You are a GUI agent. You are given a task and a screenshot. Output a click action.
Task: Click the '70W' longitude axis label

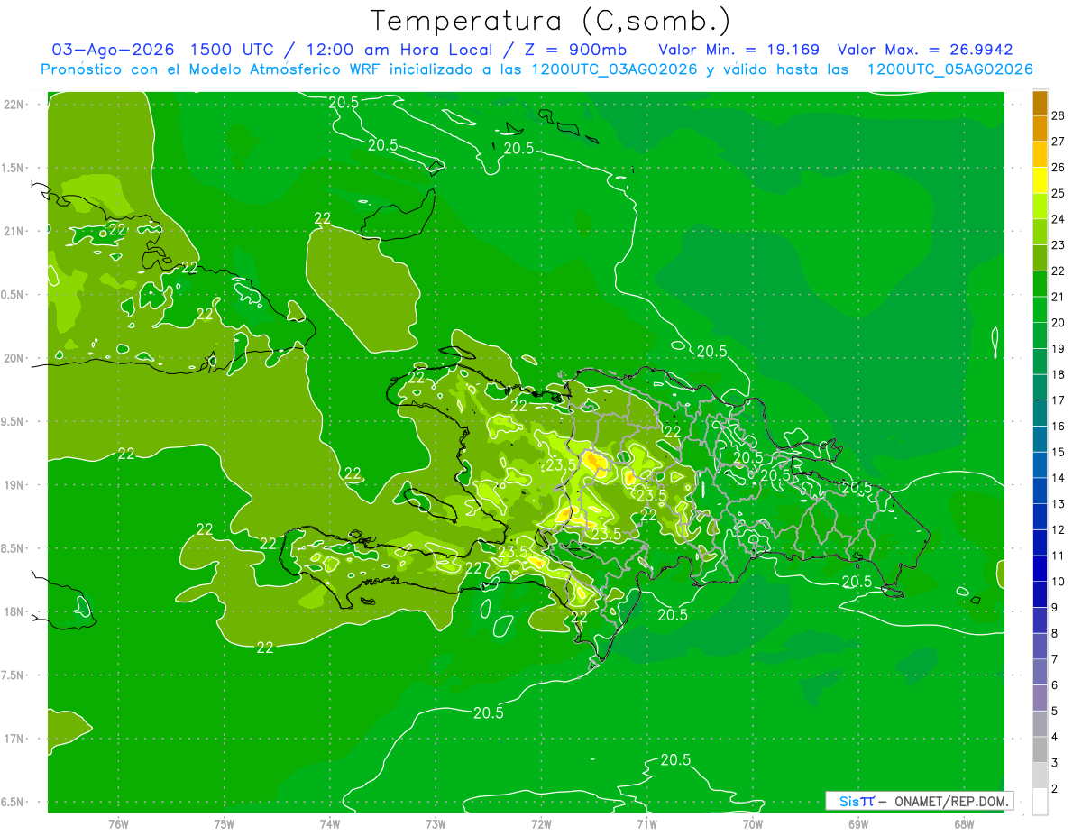pyautogui.click(x=753, y=823)
